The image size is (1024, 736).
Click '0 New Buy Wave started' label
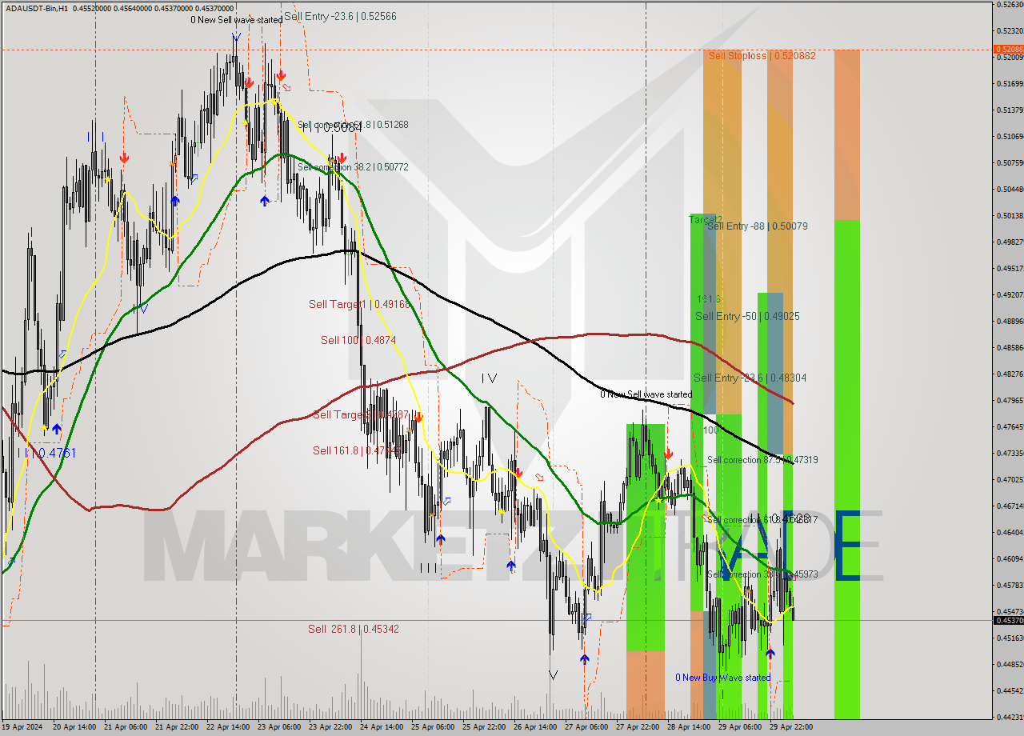click(722, 678)
